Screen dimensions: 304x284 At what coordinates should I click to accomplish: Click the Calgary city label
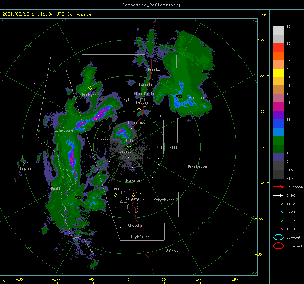(132, 199)
